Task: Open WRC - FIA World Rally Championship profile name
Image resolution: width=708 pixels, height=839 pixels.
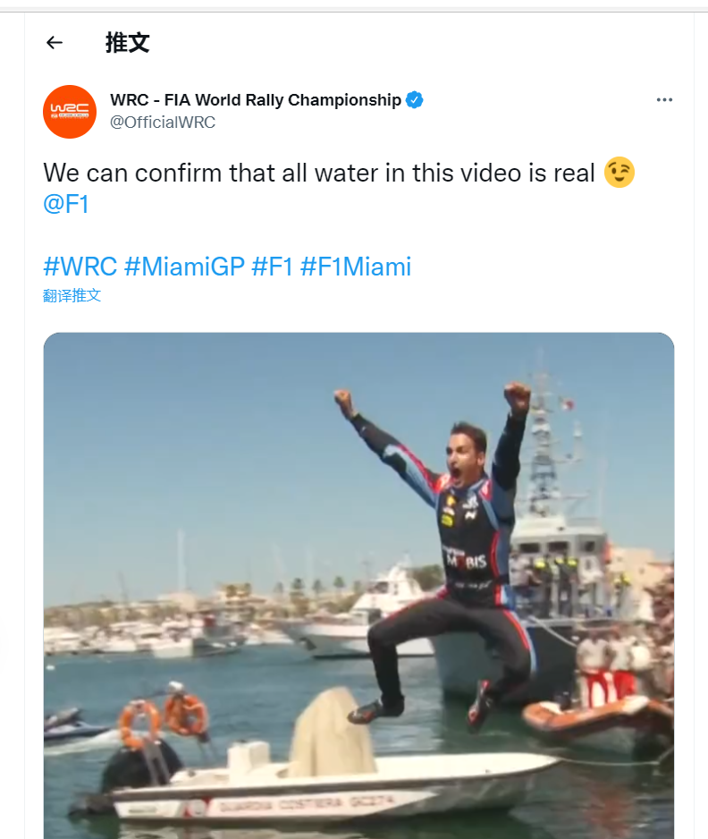Action: (x=256, y=100)
